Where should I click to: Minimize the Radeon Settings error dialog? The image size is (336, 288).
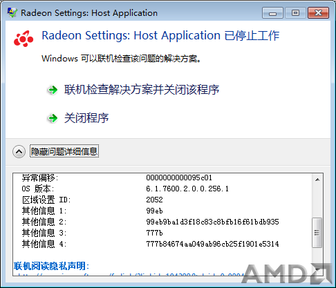tap(272, 13)
